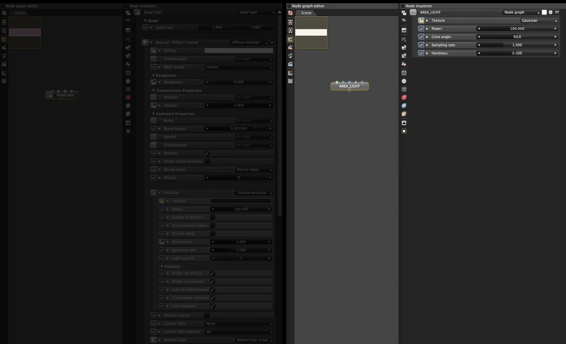Expand the Cone angle parameter triangle
The image size is (566, 344).
427,37
